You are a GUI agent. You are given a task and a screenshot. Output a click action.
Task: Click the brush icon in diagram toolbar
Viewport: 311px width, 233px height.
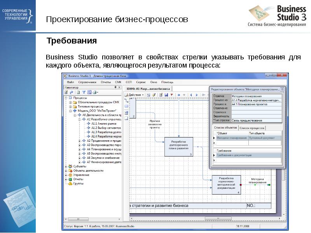pyautogui.click(x=154, y=95)
